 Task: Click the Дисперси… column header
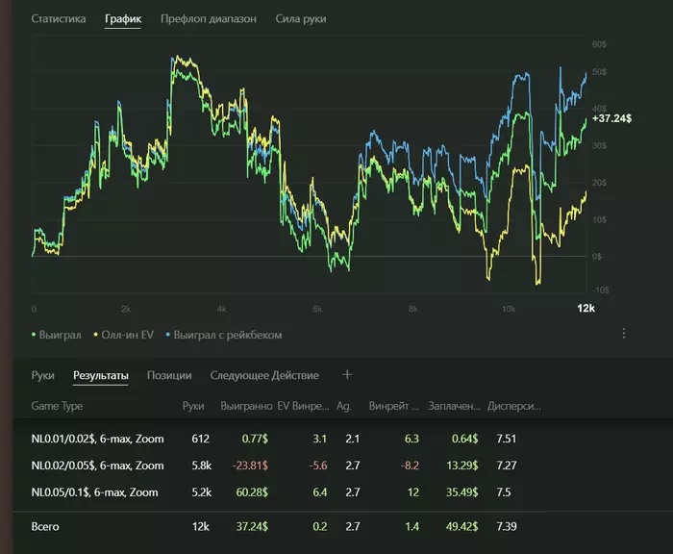514,406
